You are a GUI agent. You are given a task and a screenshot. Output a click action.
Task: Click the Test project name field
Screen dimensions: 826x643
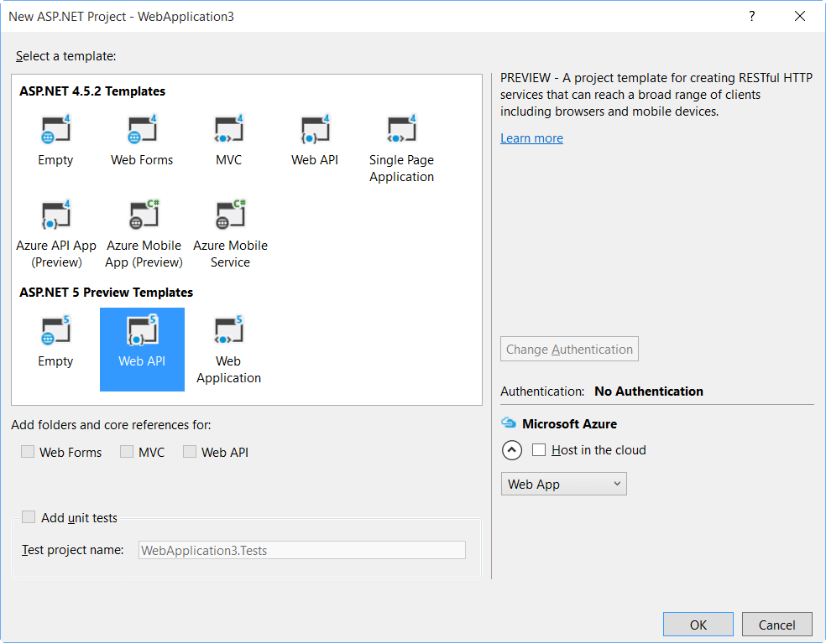pyautogui.click(x=302, y=550)
